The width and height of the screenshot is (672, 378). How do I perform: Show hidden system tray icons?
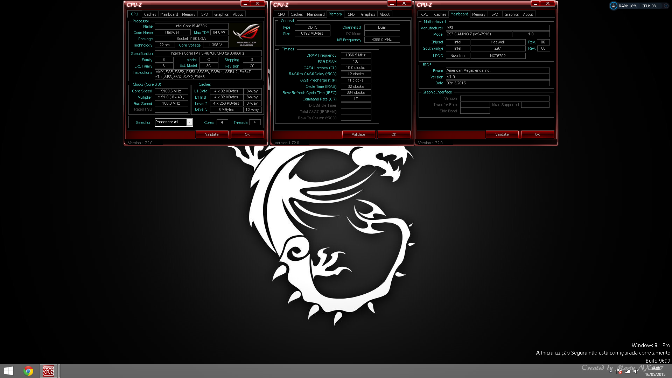click(x=611, y=371)
